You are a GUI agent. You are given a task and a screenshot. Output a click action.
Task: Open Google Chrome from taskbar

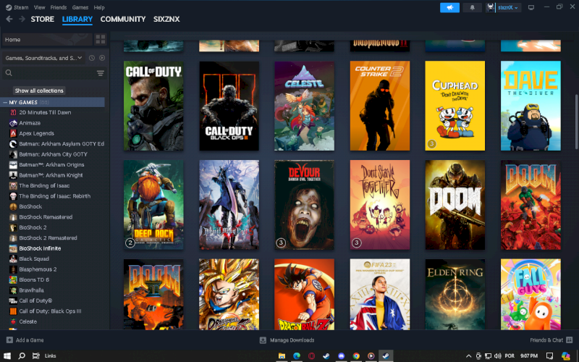356,355
